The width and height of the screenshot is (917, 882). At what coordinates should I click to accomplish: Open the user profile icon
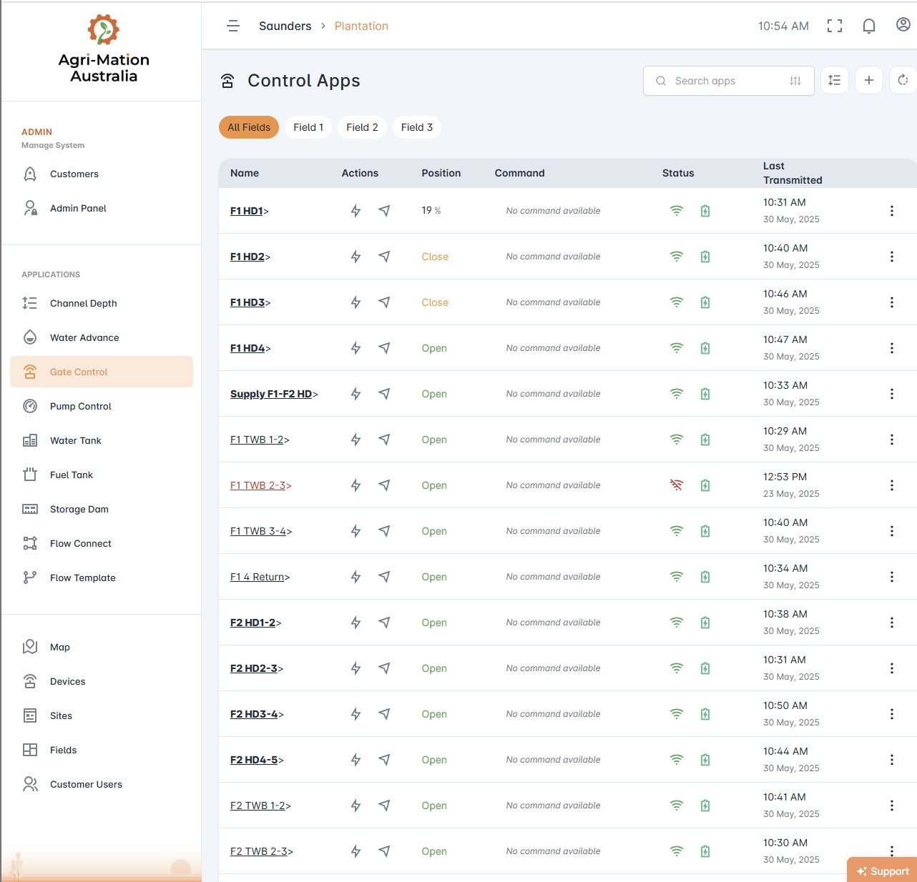[x=903, y=25]
